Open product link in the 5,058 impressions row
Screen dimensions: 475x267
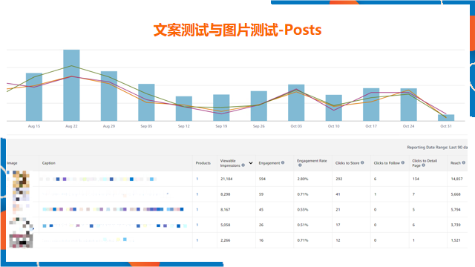coord(197,225)
